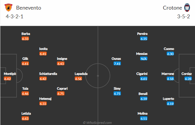Select goalkeeper Montipò on the pitch
Screen dimensions: 195x125
point(10,74)
